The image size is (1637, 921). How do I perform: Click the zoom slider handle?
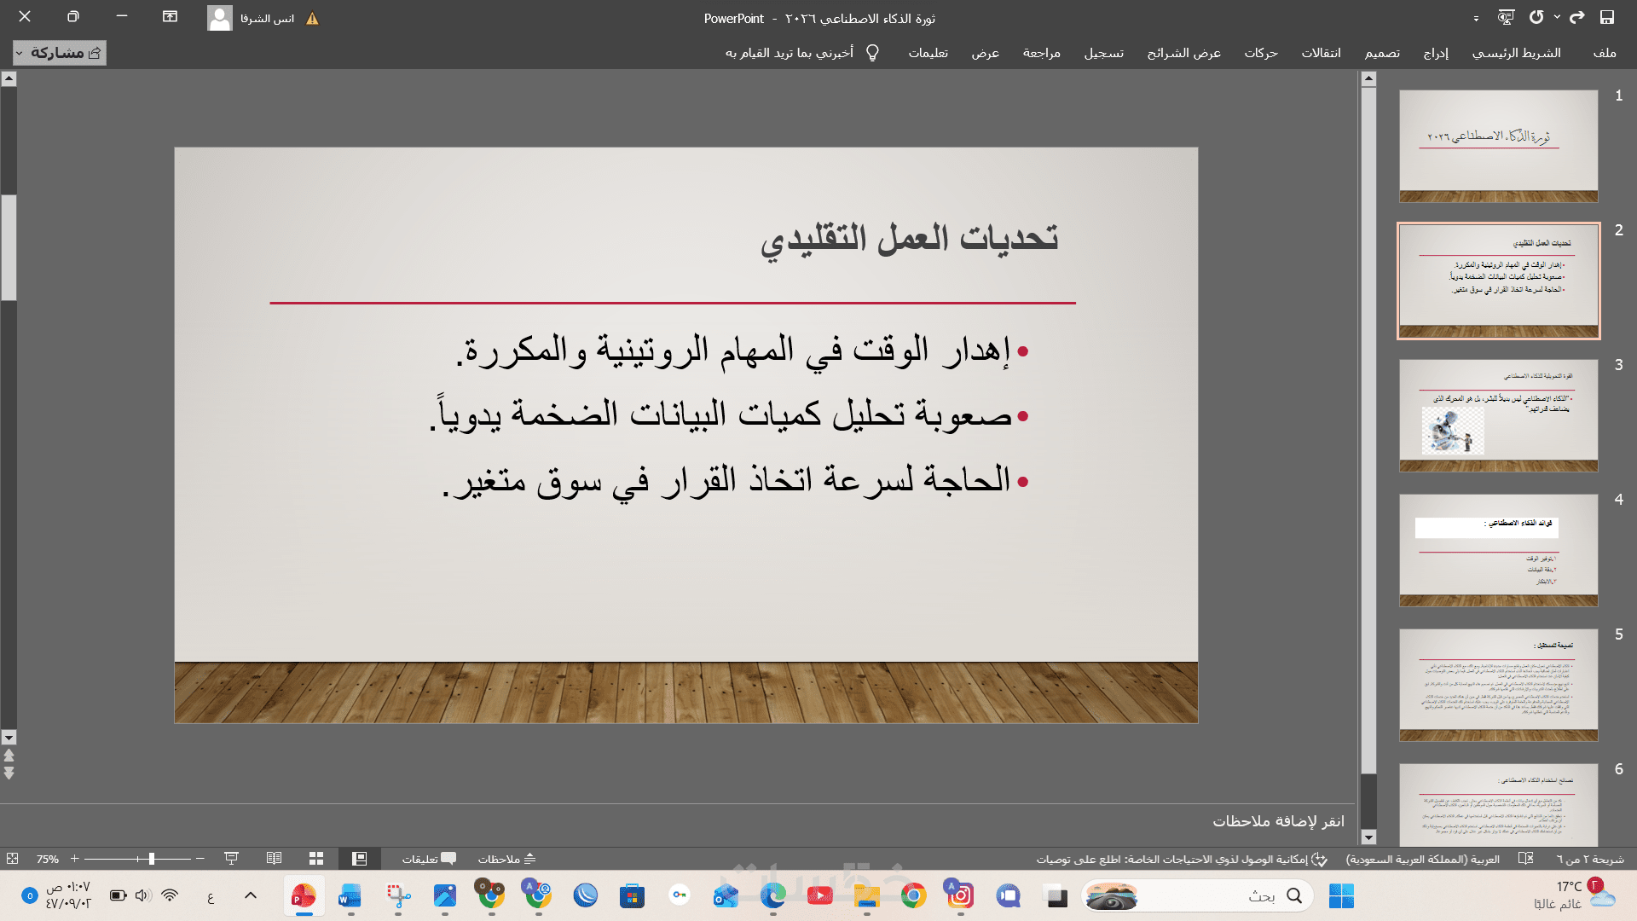151,859
